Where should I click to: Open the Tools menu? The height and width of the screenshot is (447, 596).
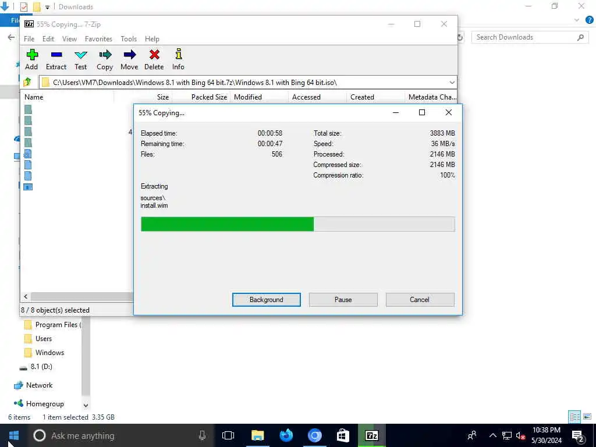pyautogui.click(x=129, y=39)
